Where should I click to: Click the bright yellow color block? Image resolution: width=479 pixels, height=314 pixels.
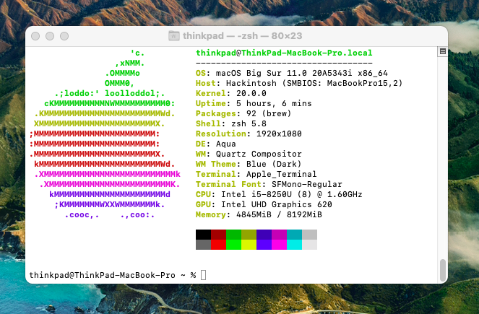point(249,245)
